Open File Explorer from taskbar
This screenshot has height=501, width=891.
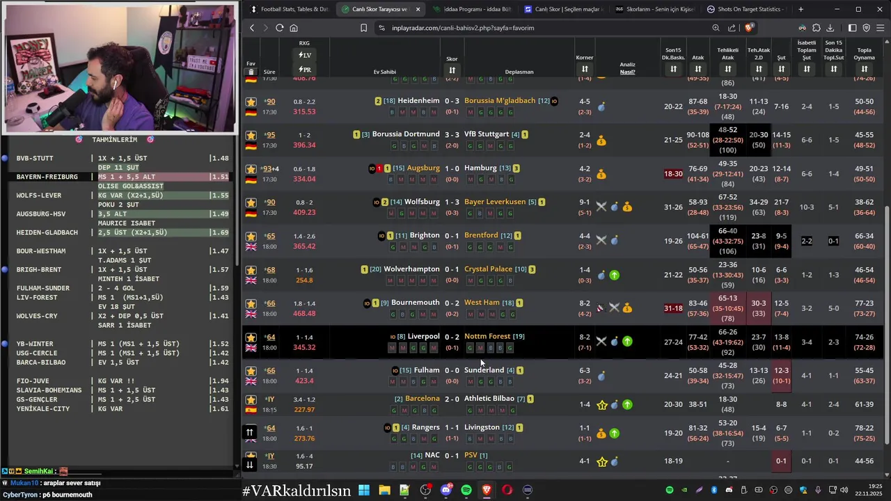[x=384, y=490]
